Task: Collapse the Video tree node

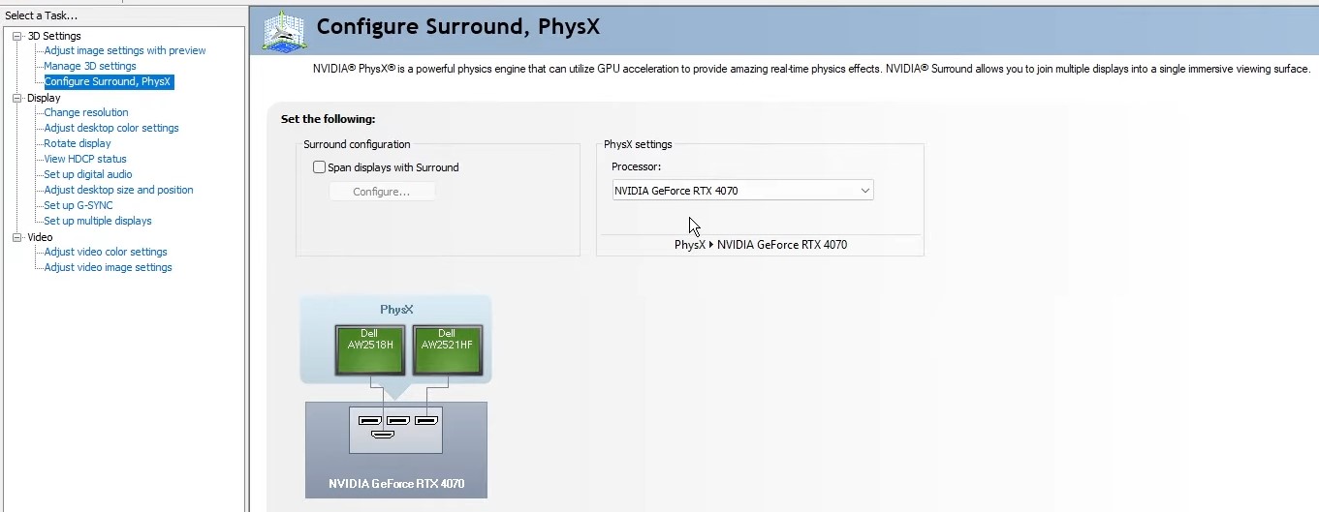Action: (x=16, y=237)
